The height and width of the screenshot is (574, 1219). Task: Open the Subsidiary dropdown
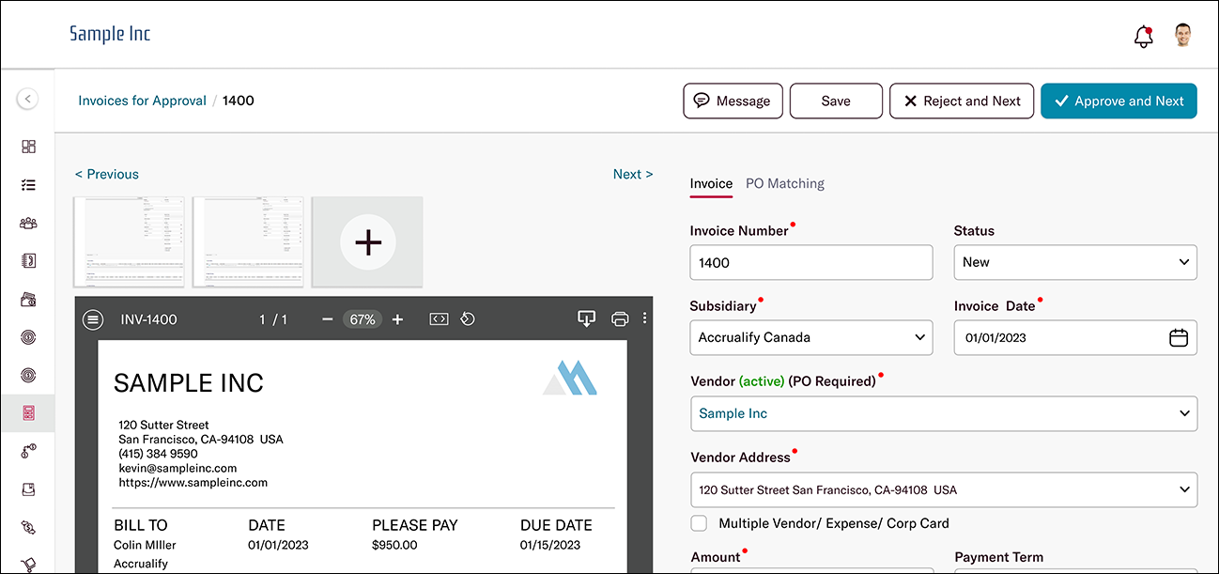click(811, 337)
